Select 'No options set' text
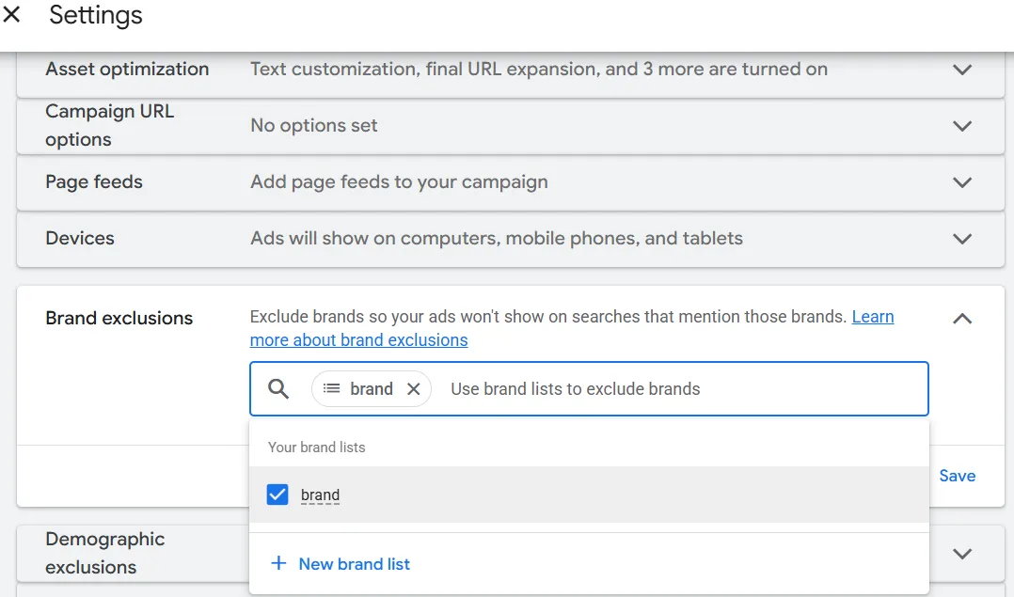Image resolution: width=1014 pixels, height=597 pixels. pos(313,125)
